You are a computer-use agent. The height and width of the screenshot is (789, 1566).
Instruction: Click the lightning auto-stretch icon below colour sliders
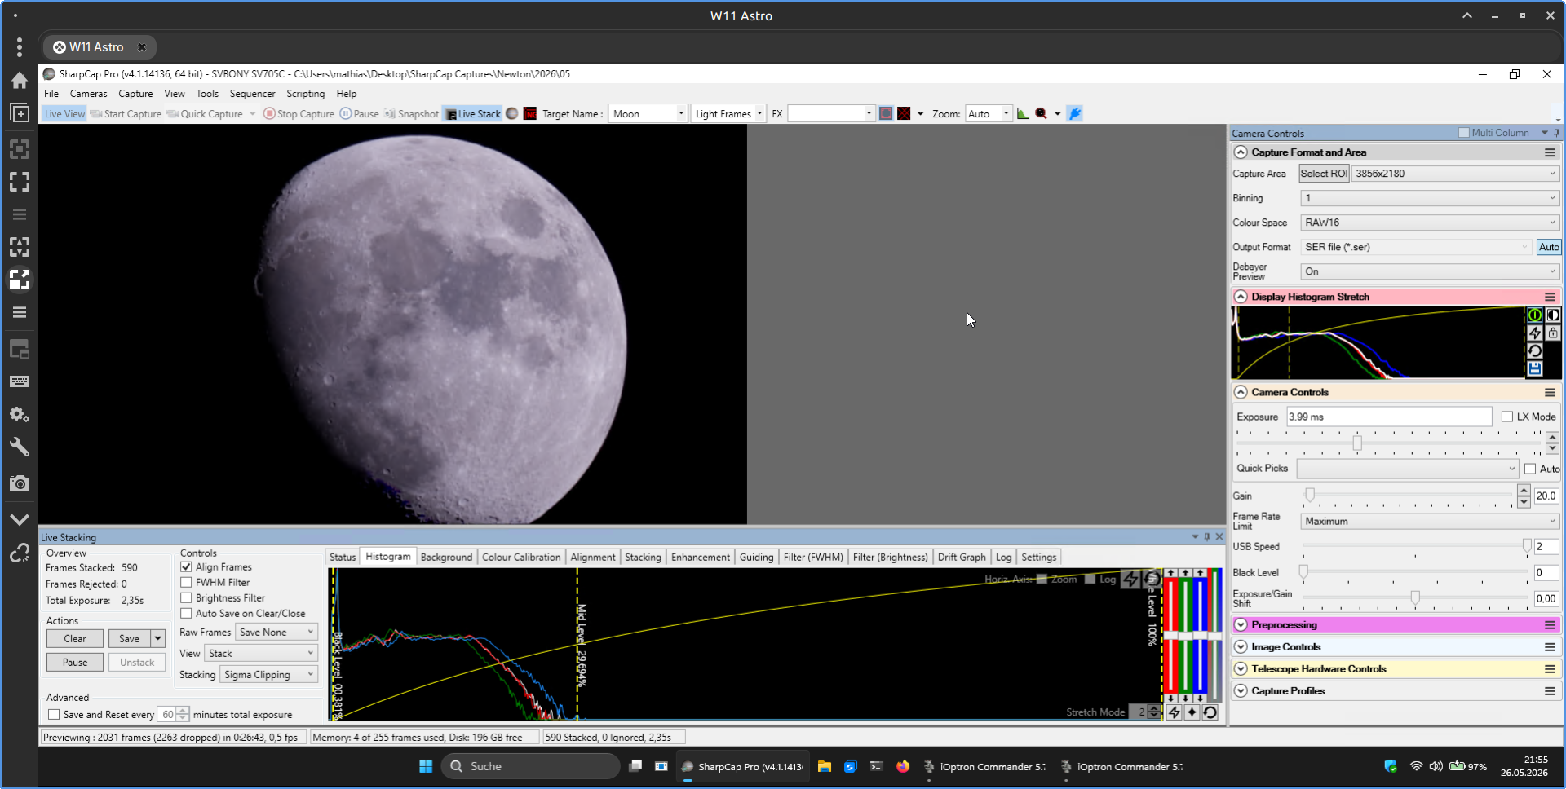pyautogui.click(x=1174, y=712)
